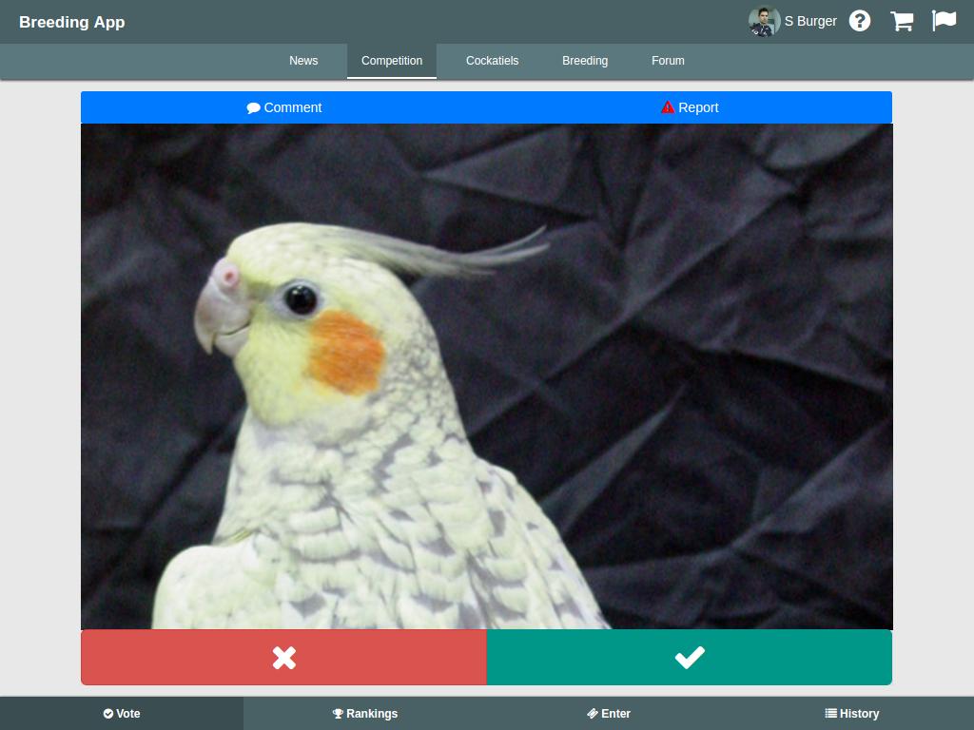The height and width of the screenshot is (730, 974).
Task: Go to the Forum tab
Action: coord(668,61)
